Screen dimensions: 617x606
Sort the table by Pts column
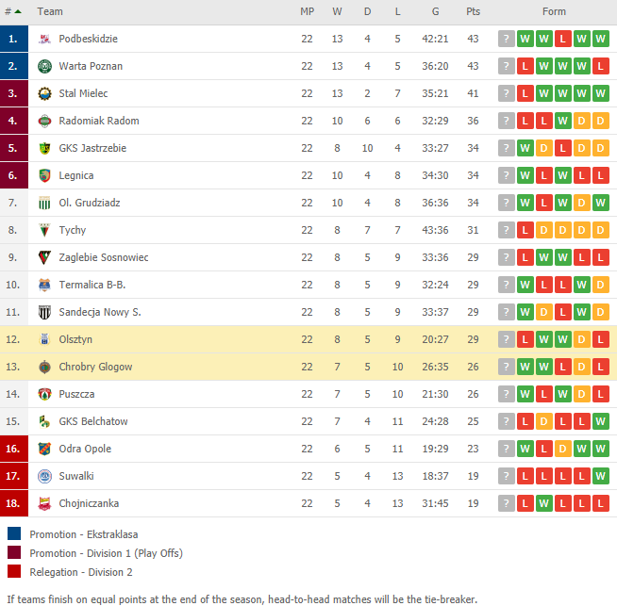coord(473,12)
